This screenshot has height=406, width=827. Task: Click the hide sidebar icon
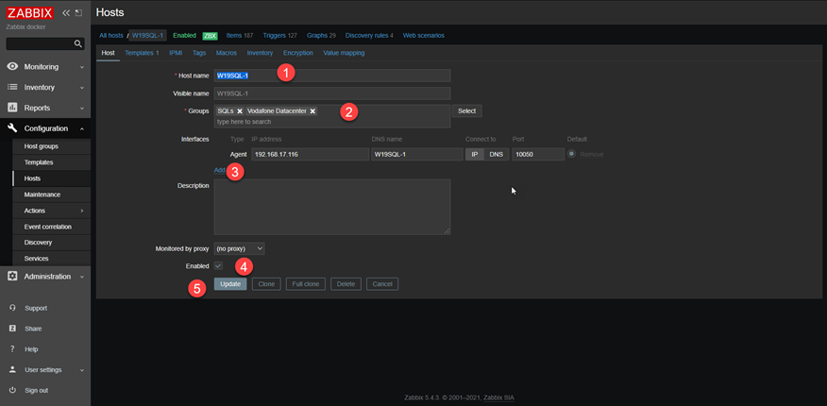coord(78,12)
